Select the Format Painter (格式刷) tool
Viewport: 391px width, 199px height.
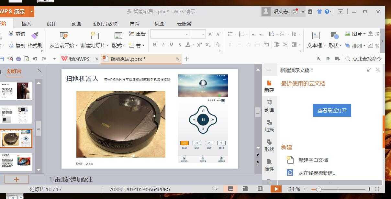point(35,40)
